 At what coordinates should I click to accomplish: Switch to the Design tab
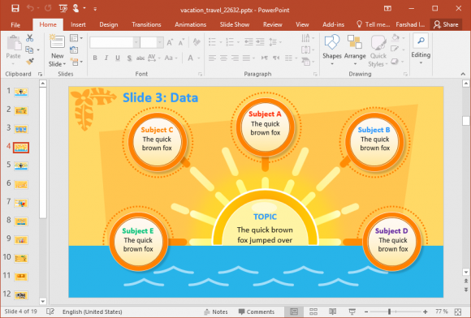click(x=109, y=24)
